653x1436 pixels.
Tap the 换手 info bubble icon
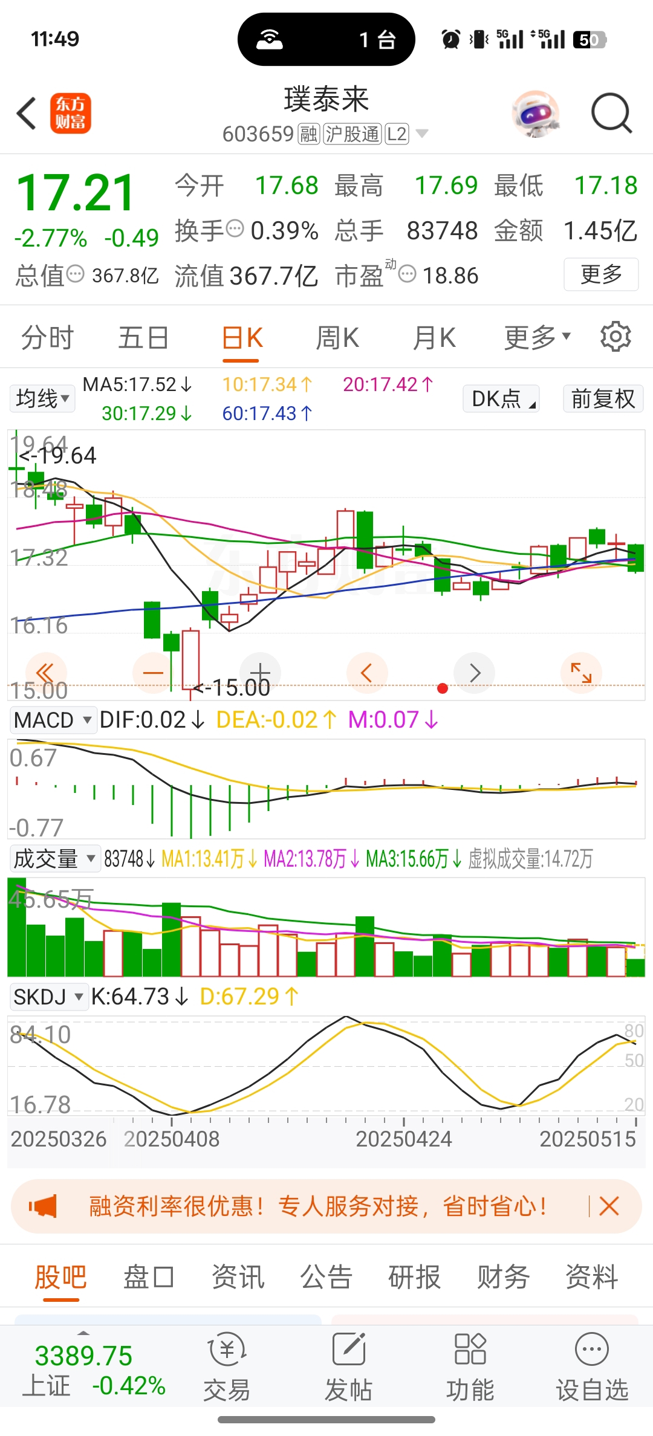(235, 228)
